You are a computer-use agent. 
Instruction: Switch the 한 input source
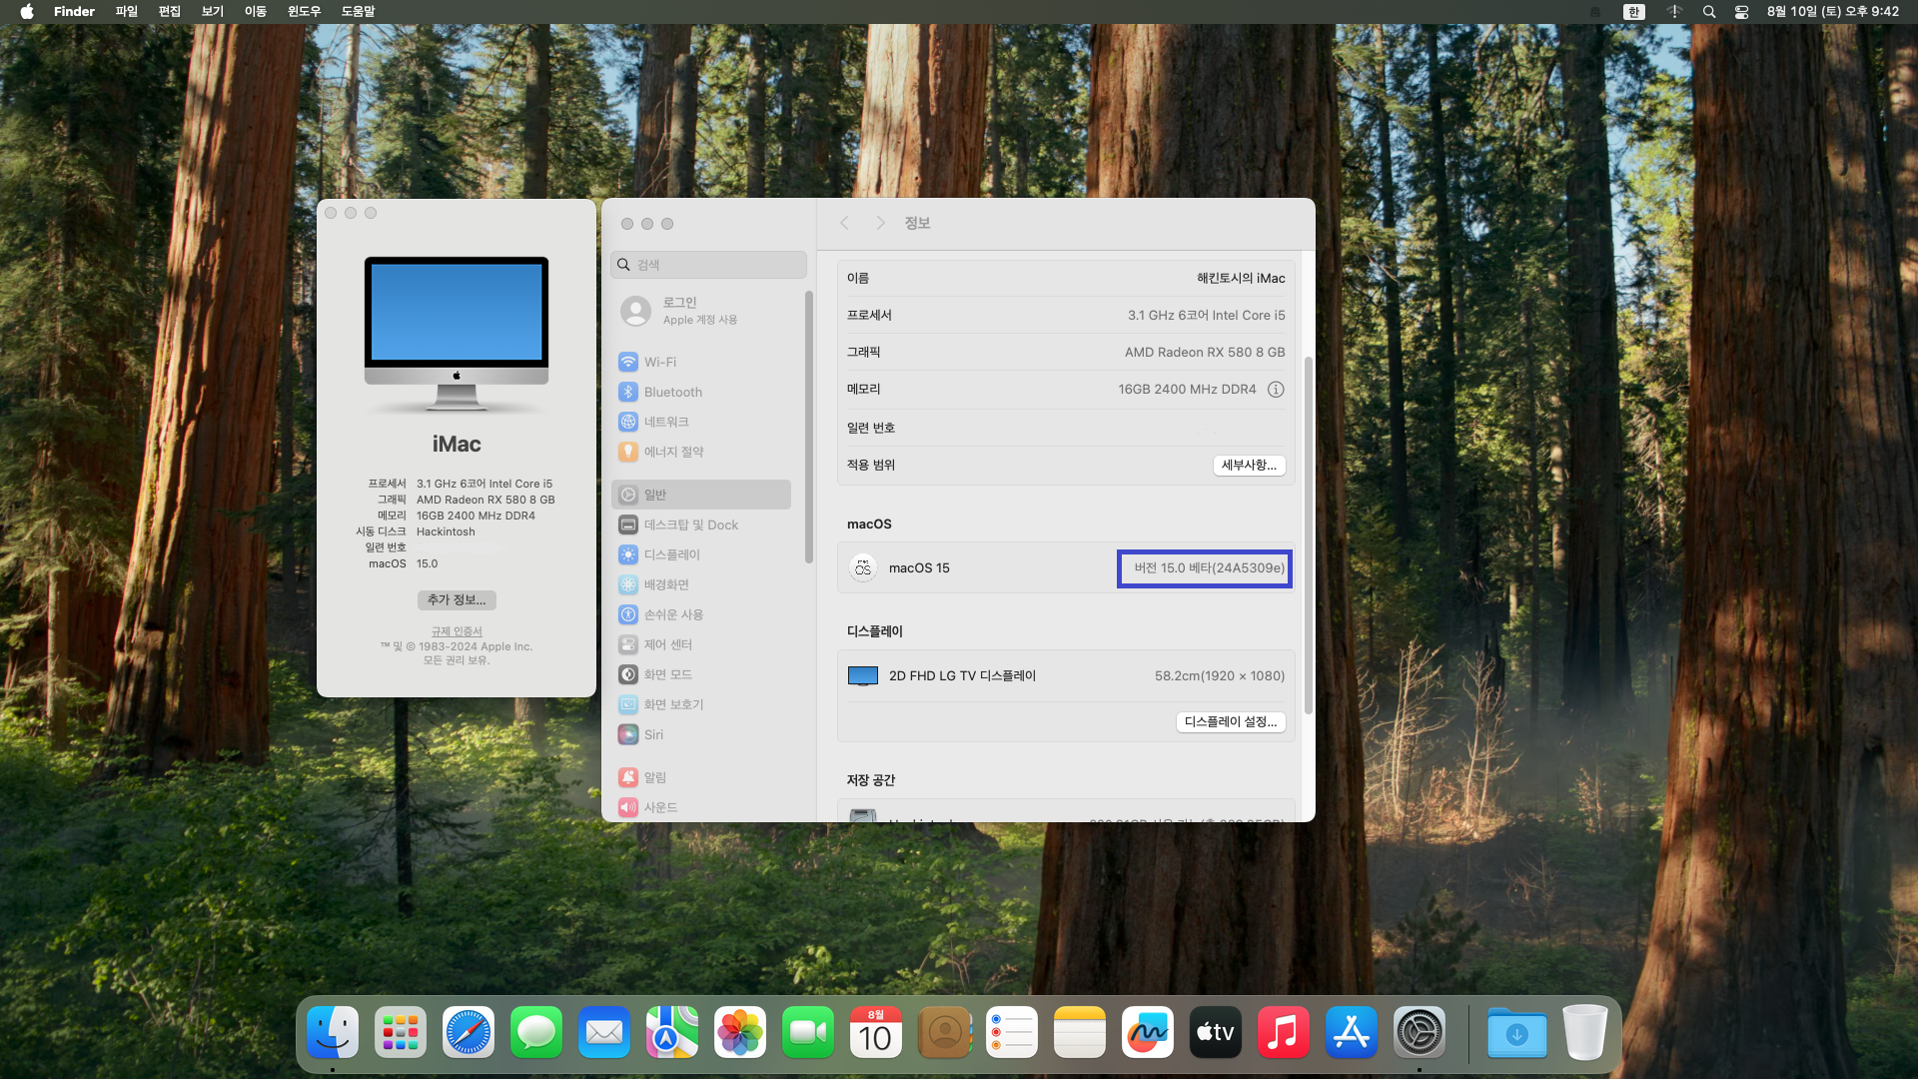point(1634,12)
